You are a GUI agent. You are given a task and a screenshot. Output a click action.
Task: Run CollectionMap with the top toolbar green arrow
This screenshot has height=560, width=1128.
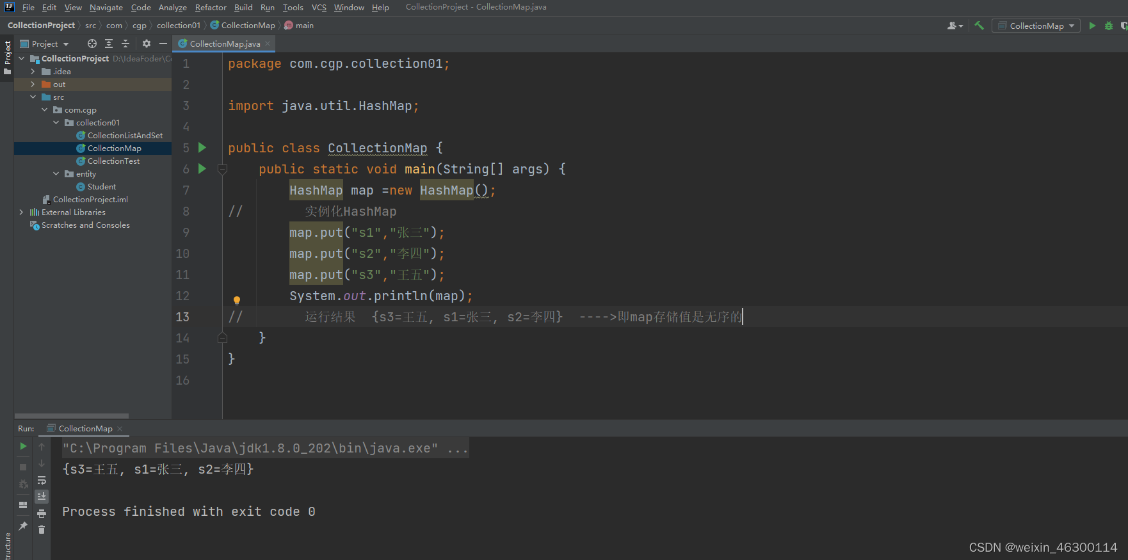(1092, 26)
